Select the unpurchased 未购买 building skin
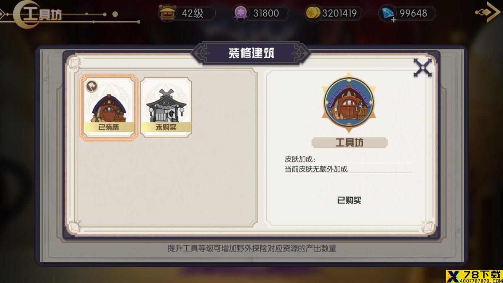503x283 pixels. (x=166, y=107)
